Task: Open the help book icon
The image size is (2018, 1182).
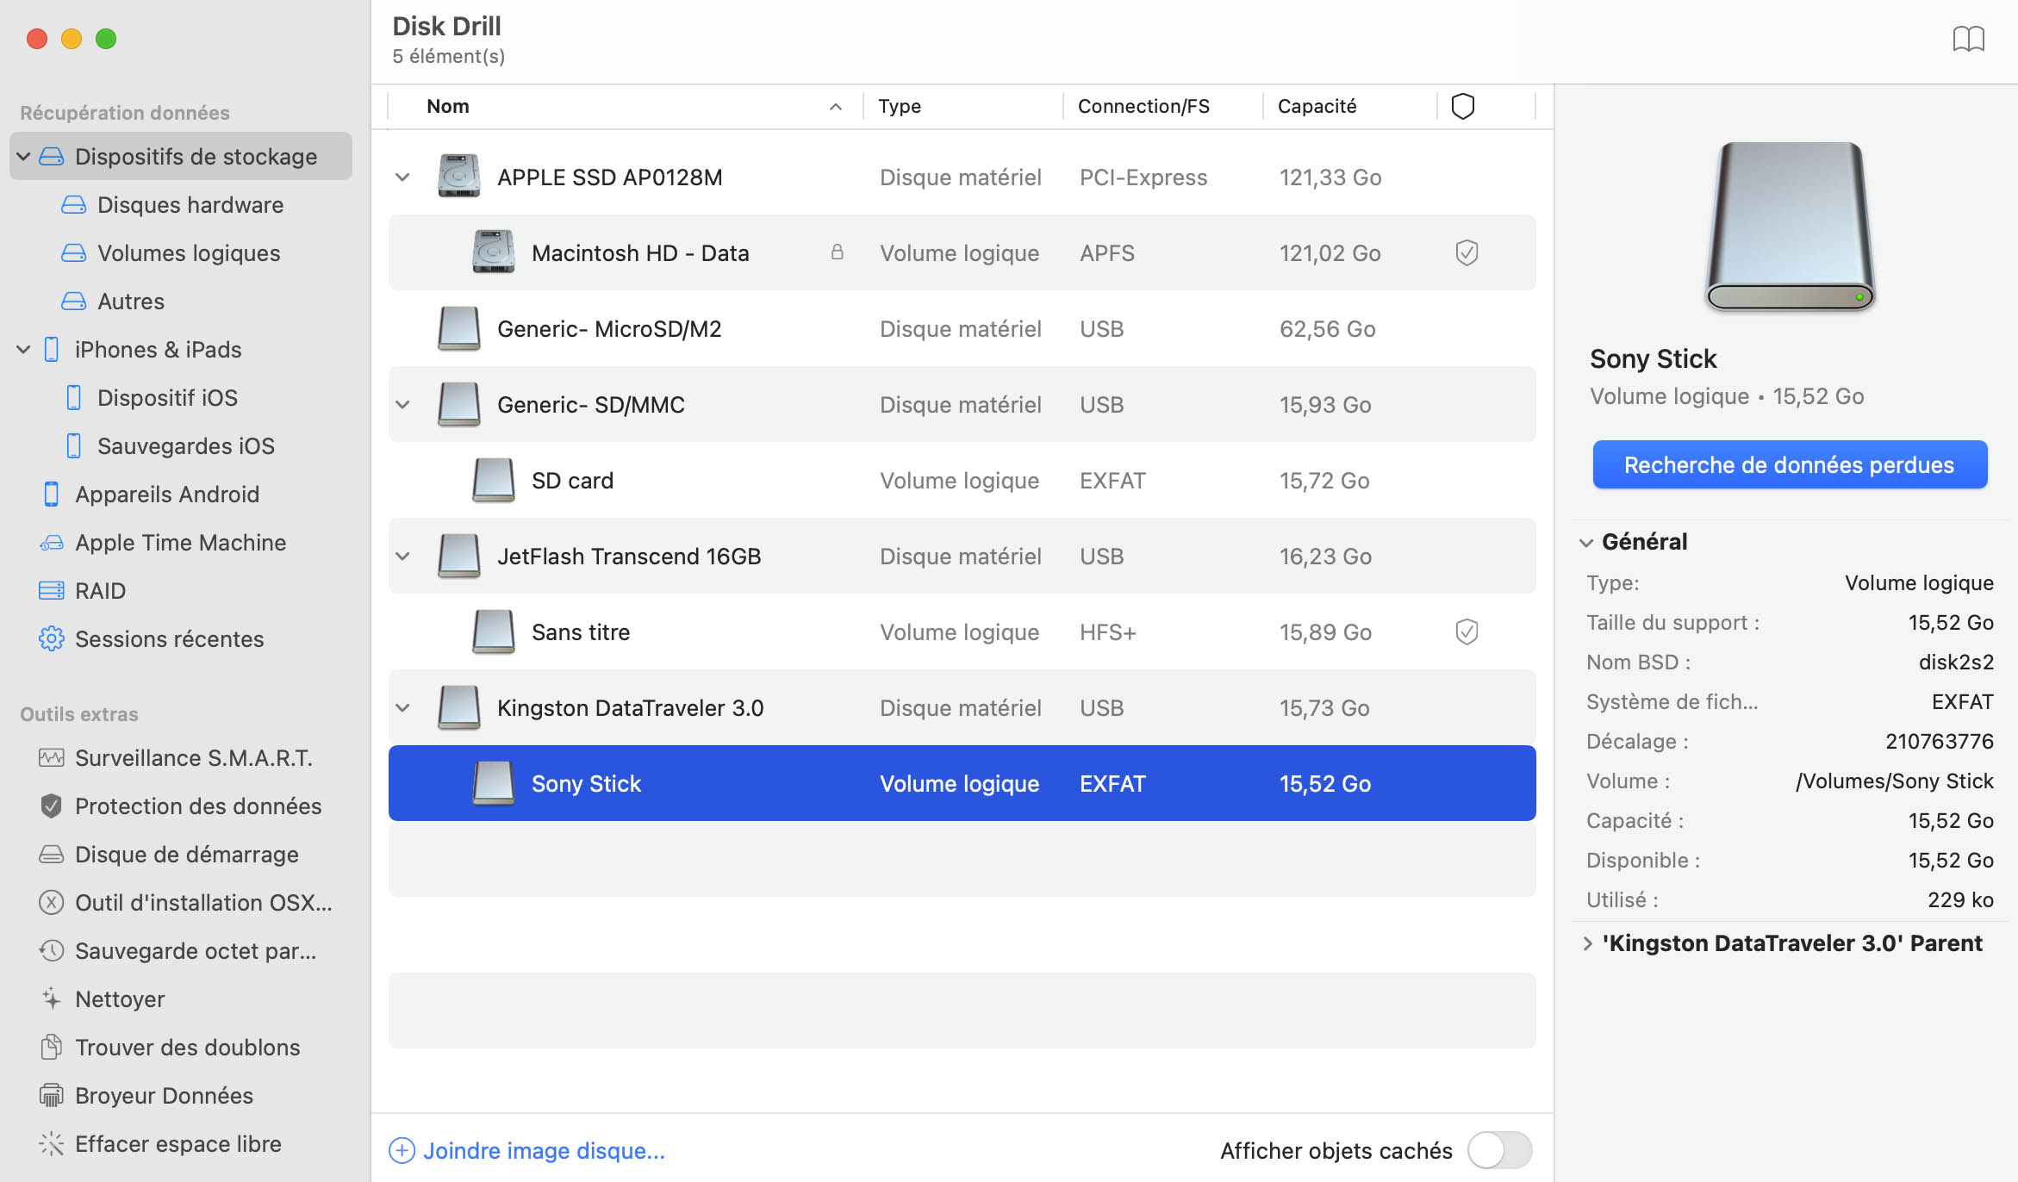Action: [x=1968, y=39]
